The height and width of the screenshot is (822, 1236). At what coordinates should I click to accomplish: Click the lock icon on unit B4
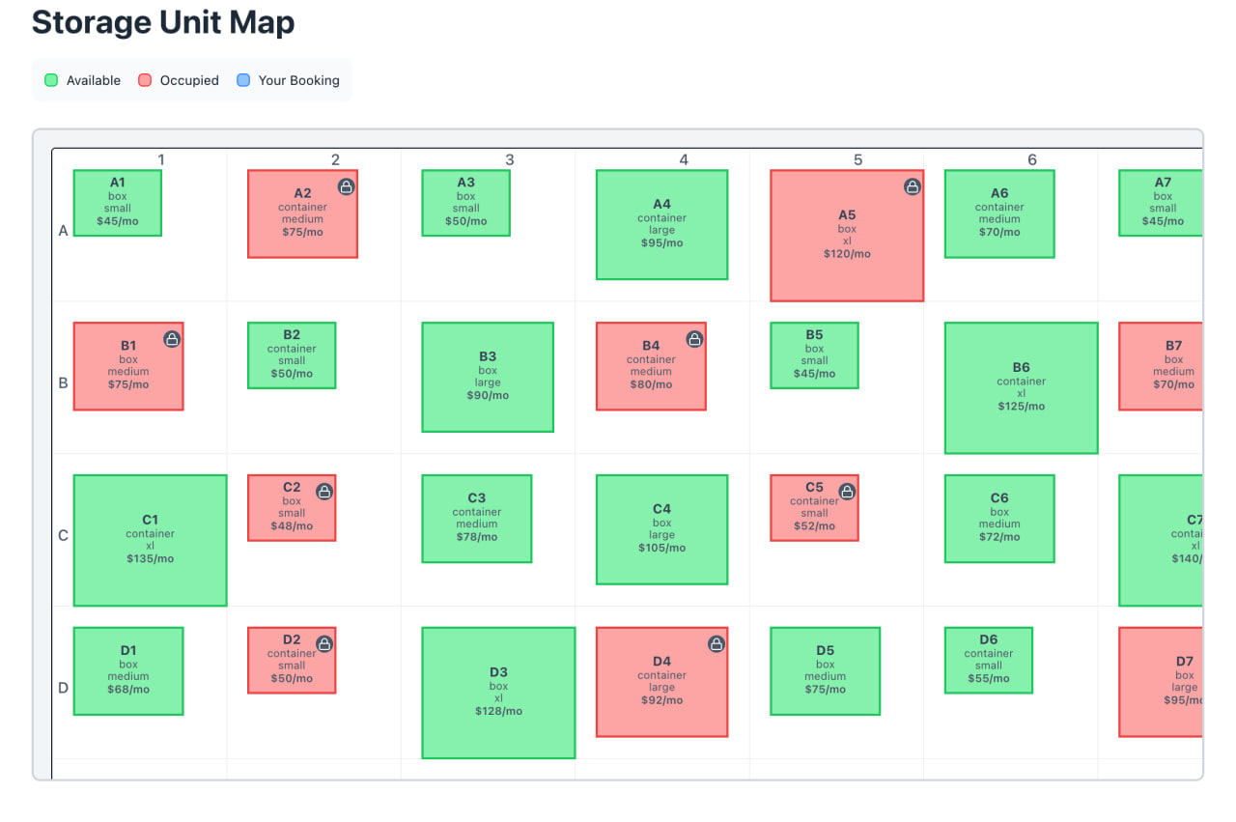[x=694, y=339]
